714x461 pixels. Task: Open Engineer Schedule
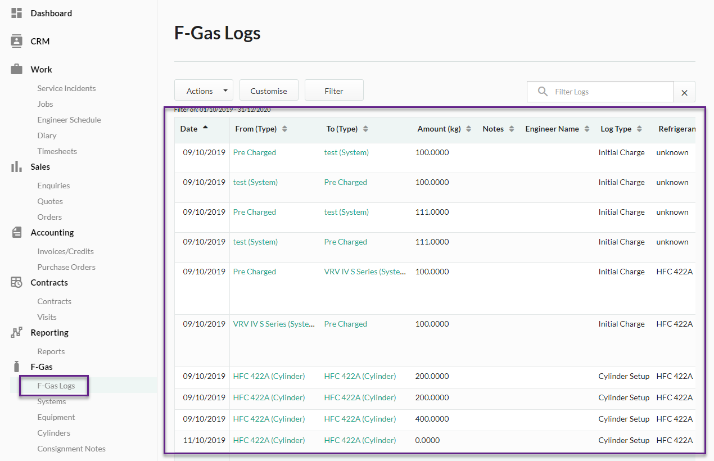[69, 120]
